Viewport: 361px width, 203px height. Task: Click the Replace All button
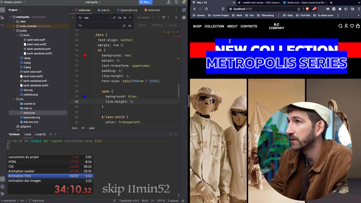pyautogui.click(x=157, y=25)
